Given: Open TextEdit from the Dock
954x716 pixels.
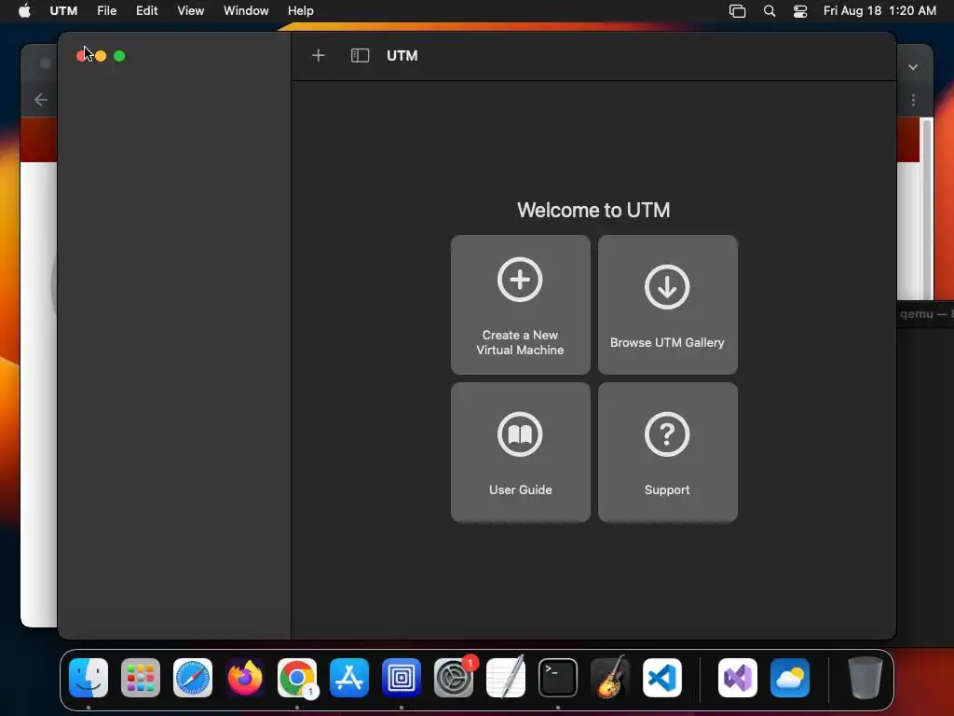Looking at the screenshot, I should [x=506, y=678].
